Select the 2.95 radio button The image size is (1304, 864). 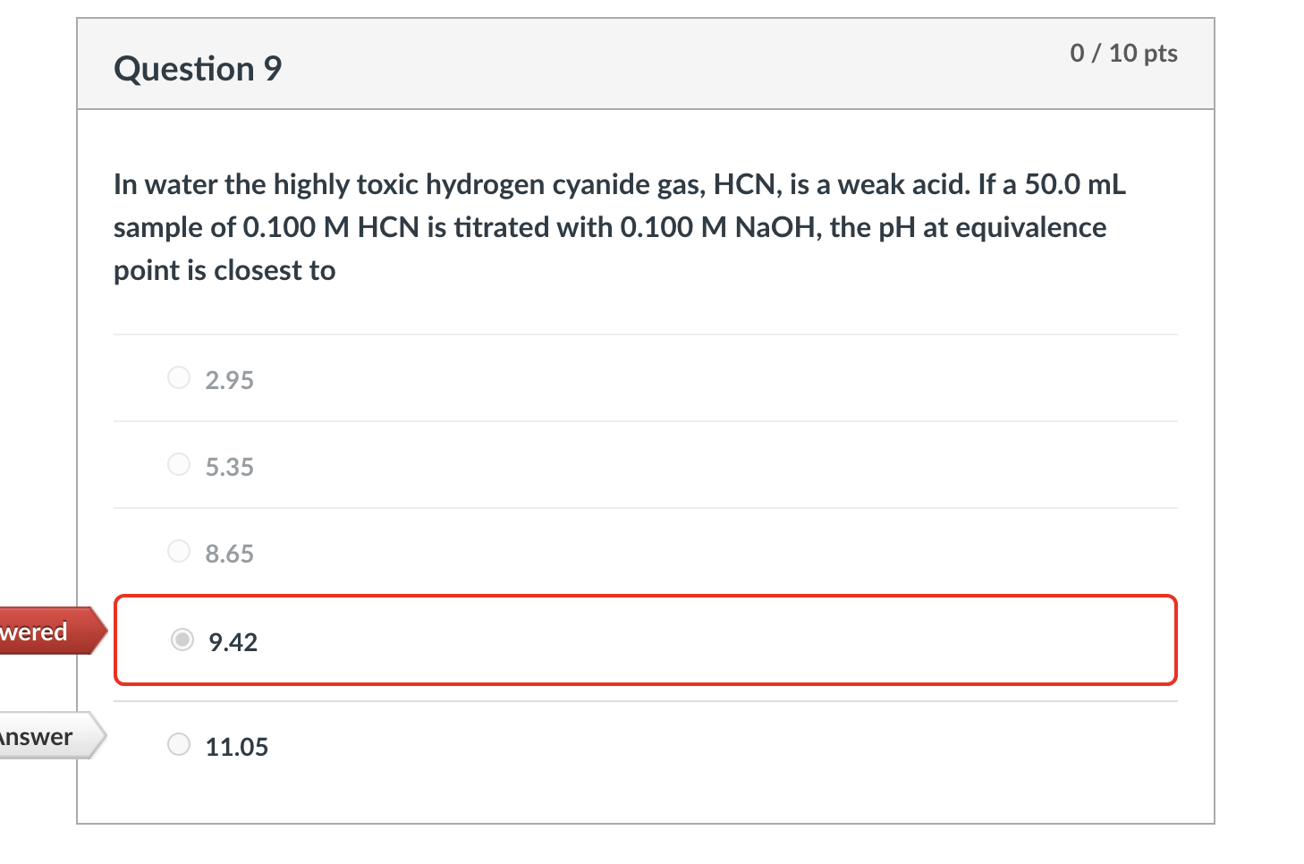pos(179,377)
